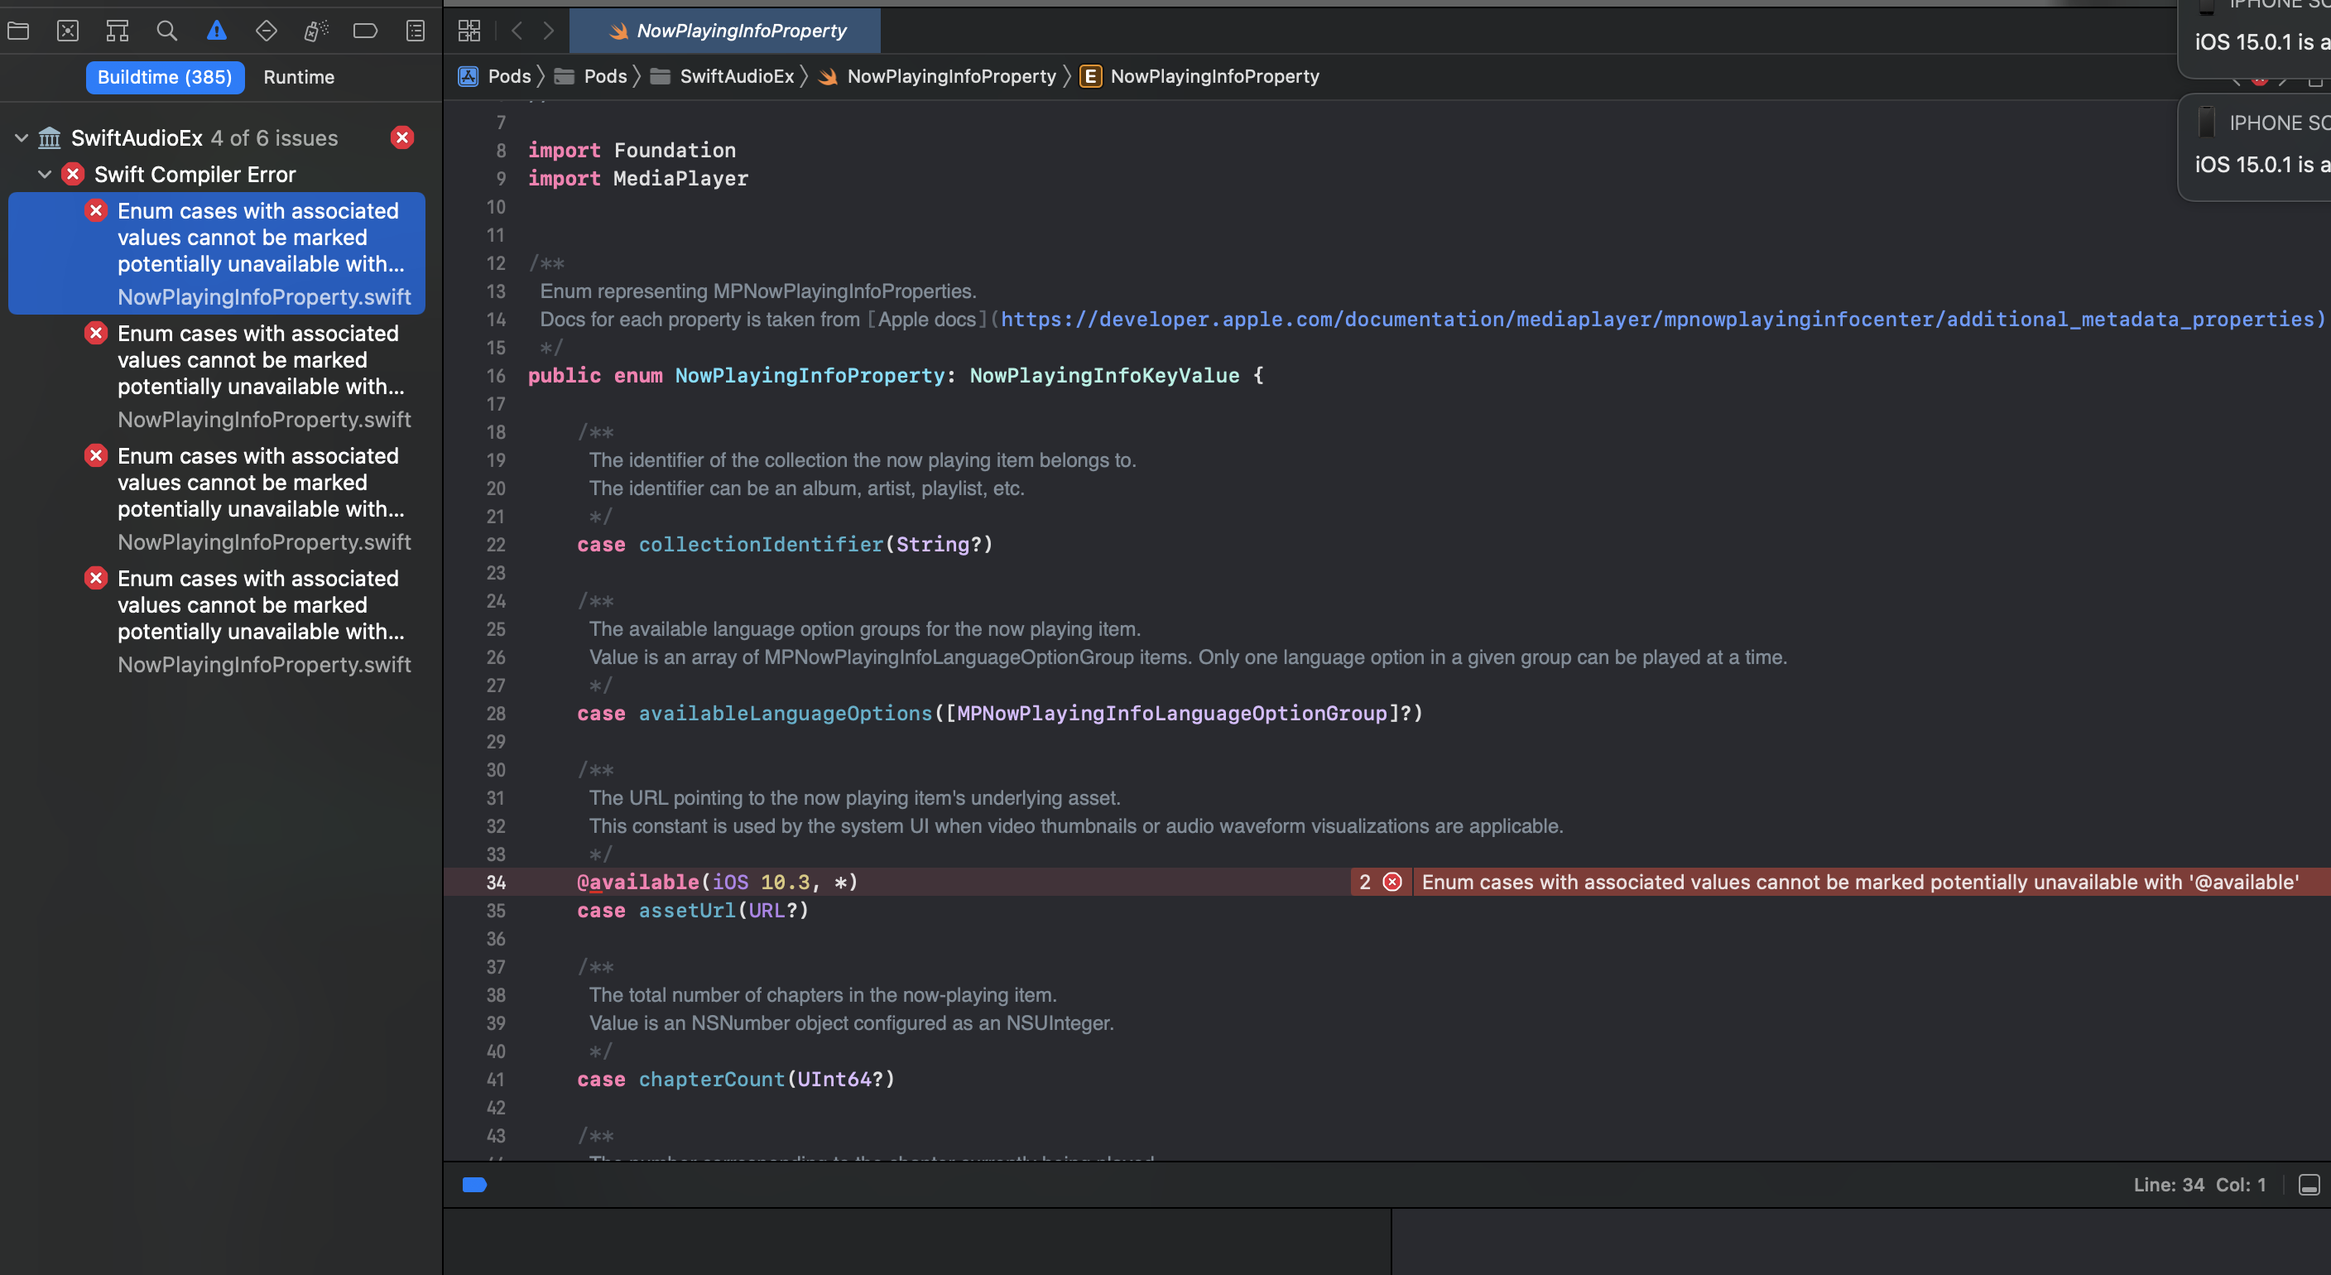This screenshot has height=1275, width=2331.
Task: Open the Debug navigator icon
Action: (x=316, y=30)
